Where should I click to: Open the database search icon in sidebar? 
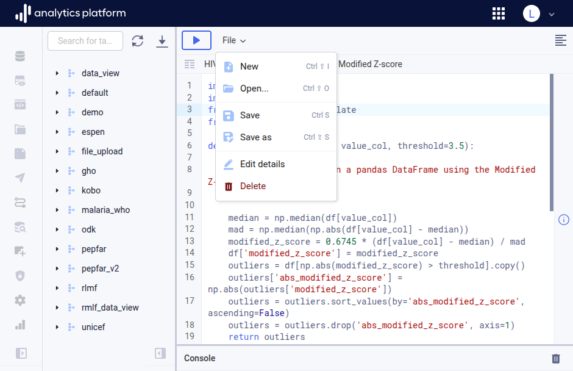(x=20, y=227)
